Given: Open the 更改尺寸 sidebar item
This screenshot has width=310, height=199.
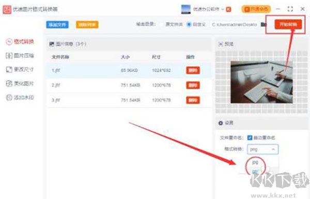Looking at the screenshot, I should point(20,70).
